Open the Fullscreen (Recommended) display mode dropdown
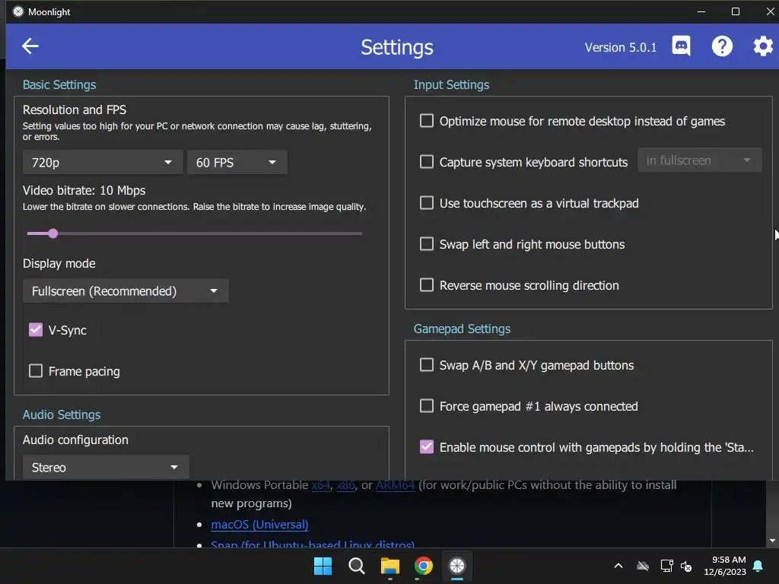 pos(126,291)
